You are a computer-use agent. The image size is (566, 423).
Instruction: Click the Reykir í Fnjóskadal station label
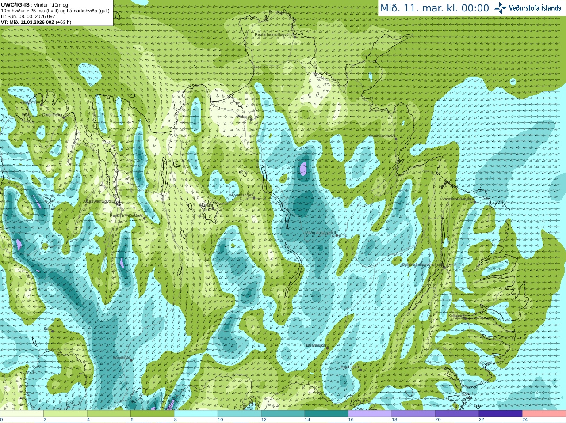[126, 215]
